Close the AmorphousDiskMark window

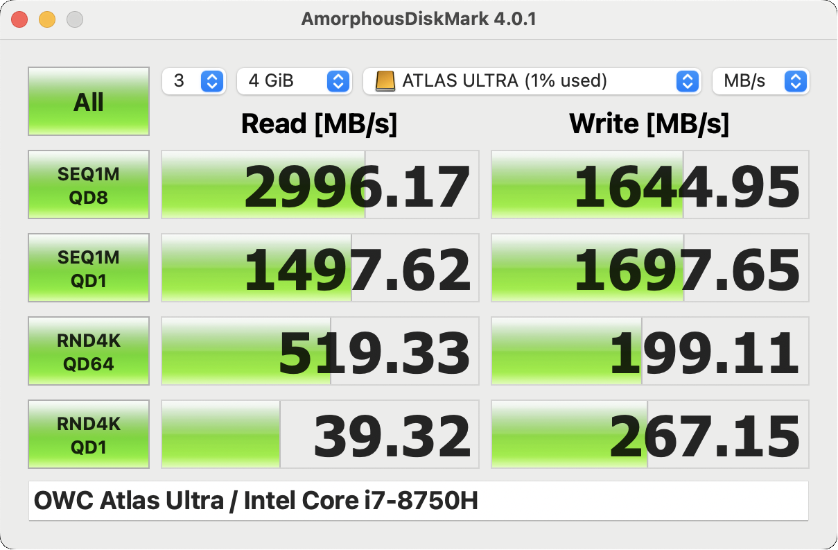pos(19,19)
